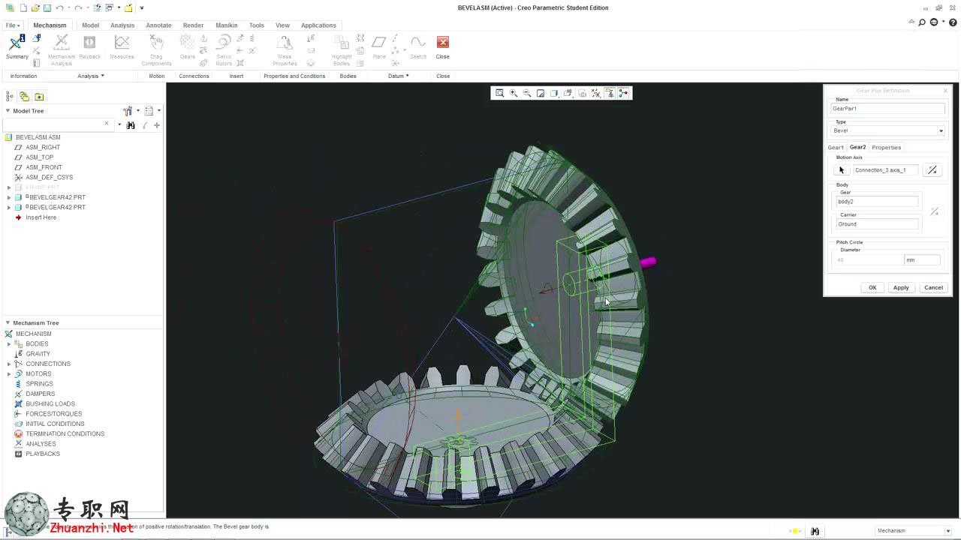
Task: Open datum display filters in graphics toolbar
Action: (596, 93)
